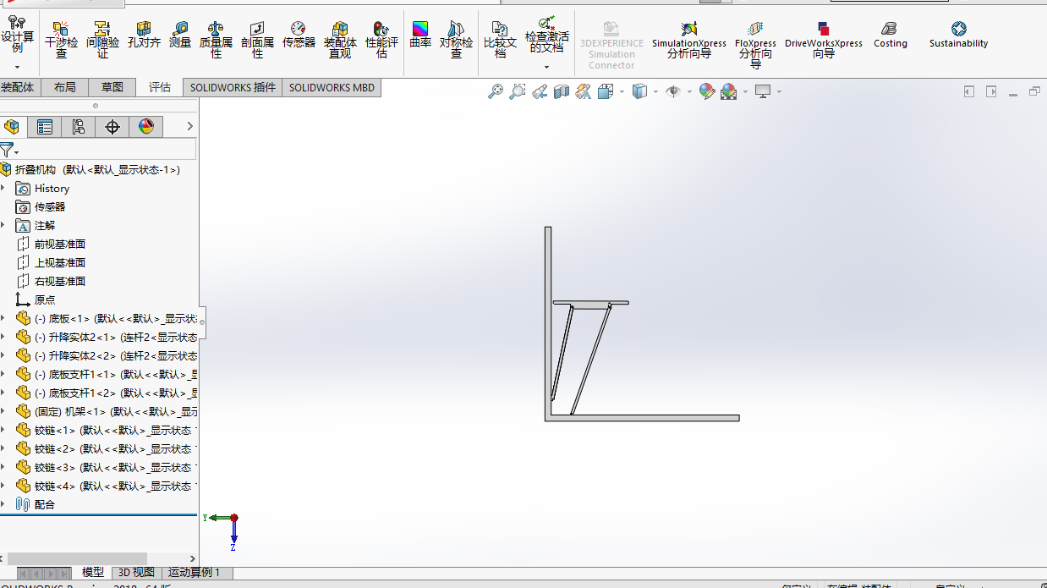Image resolution: width=1047 pixels, height=588 pixels.
Task: Click the expand panel right arrow in viewport corner
Action: tap(990, 91)
